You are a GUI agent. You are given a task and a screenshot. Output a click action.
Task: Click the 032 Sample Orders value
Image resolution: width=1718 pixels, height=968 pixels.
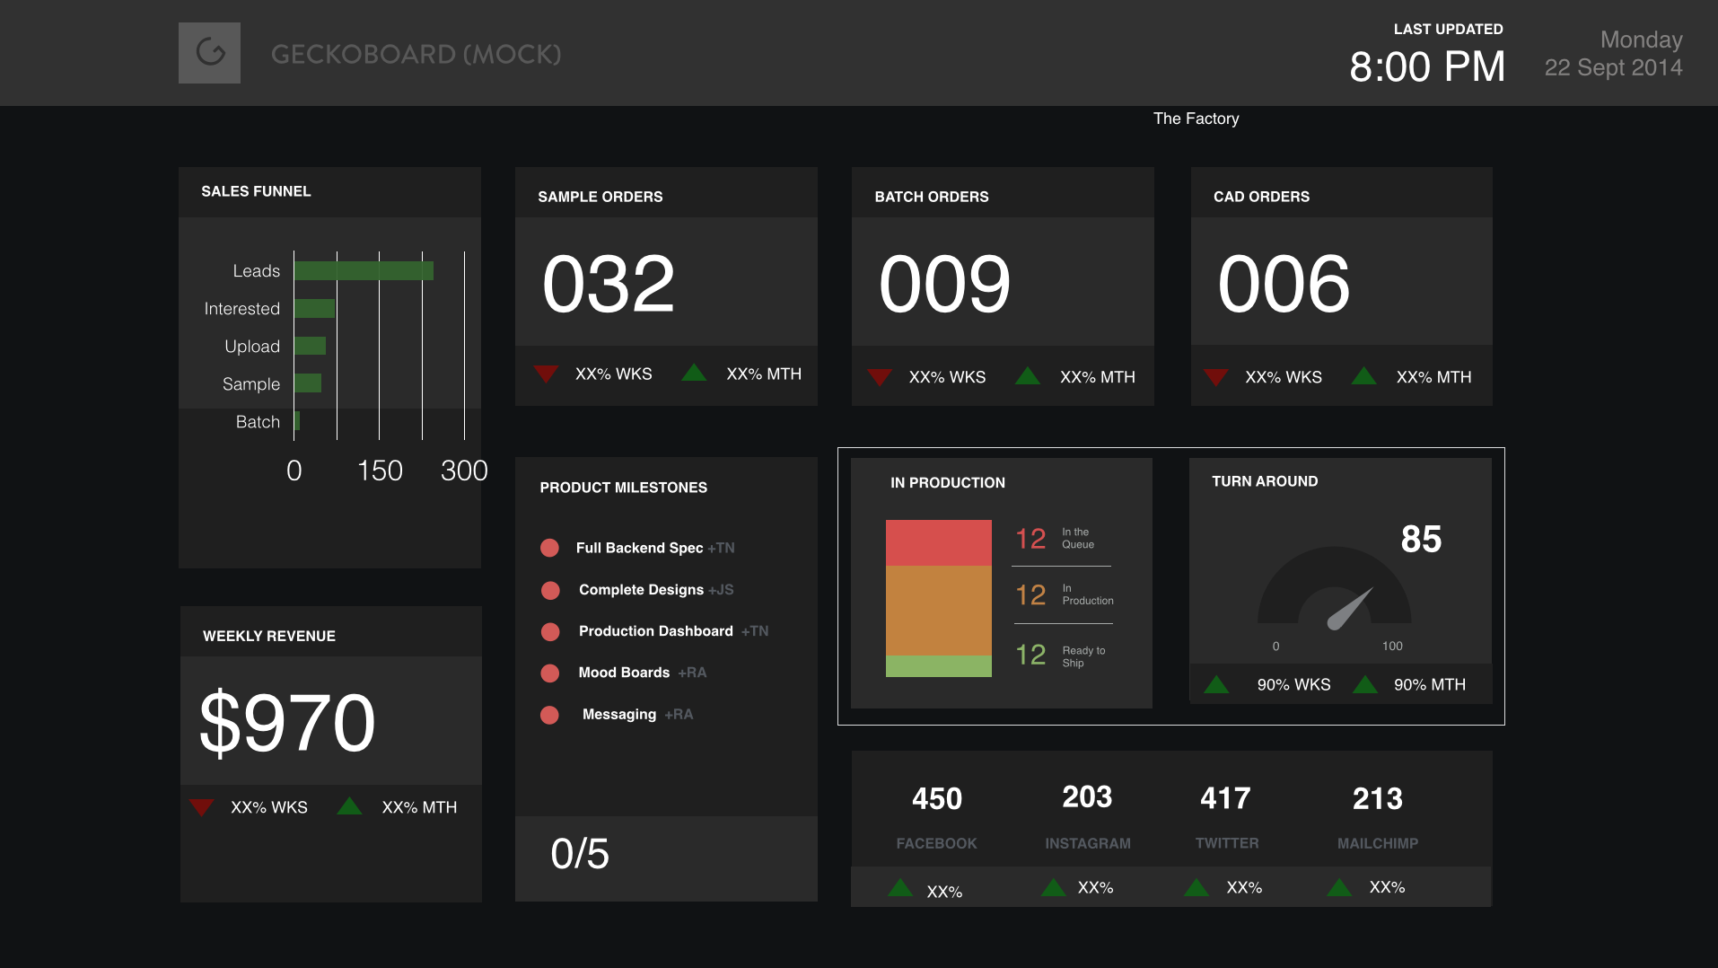609,284
